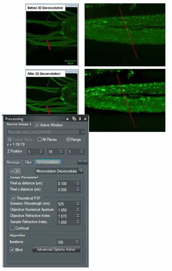
Task: Toggle the Active Window checkbox
Action: 37,125
